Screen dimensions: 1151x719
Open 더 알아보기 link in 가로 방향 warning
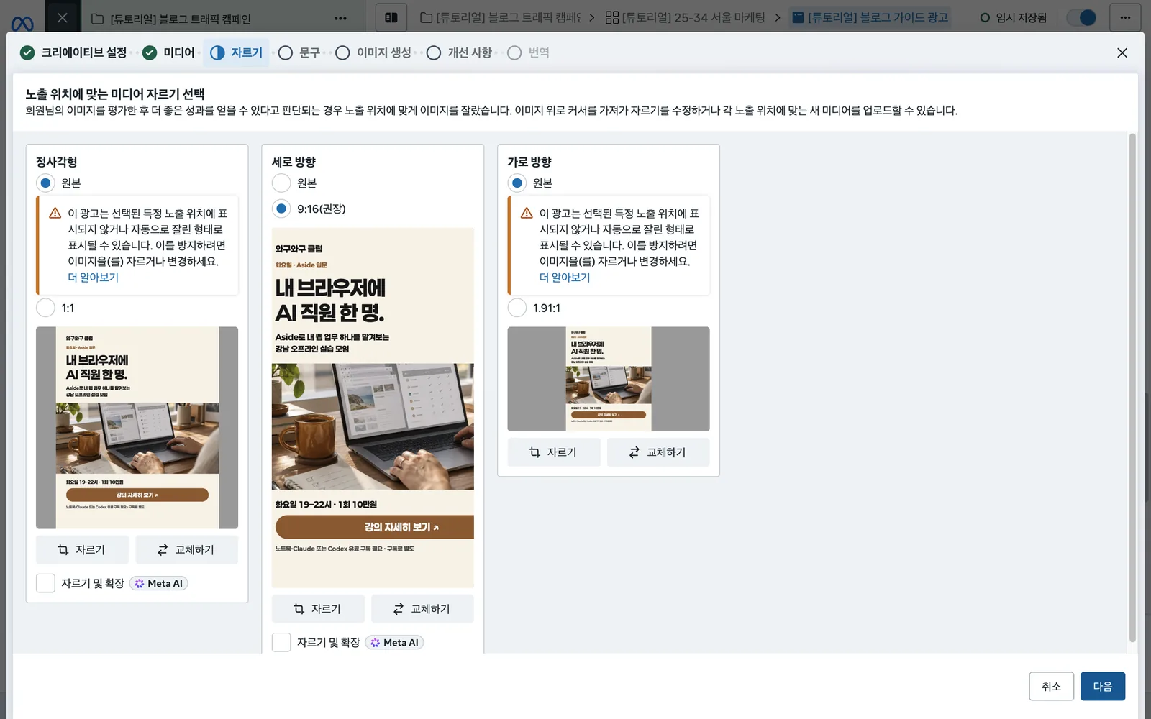coord(565,277)
